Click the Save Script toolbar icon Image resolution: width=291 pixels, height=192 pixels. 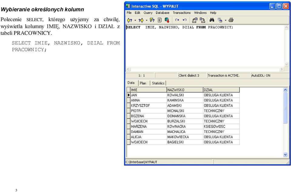202,20
